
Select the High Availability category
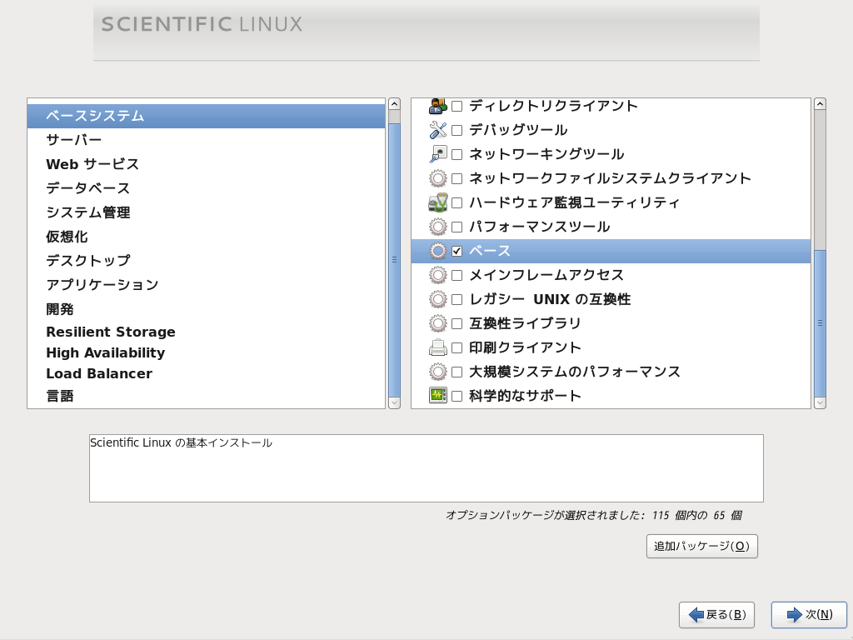click(207, 352)
